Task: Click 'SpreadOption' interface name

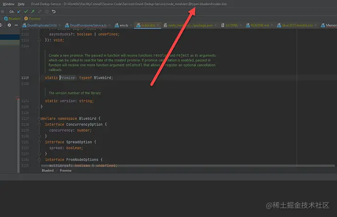Action: click(79, 142)
